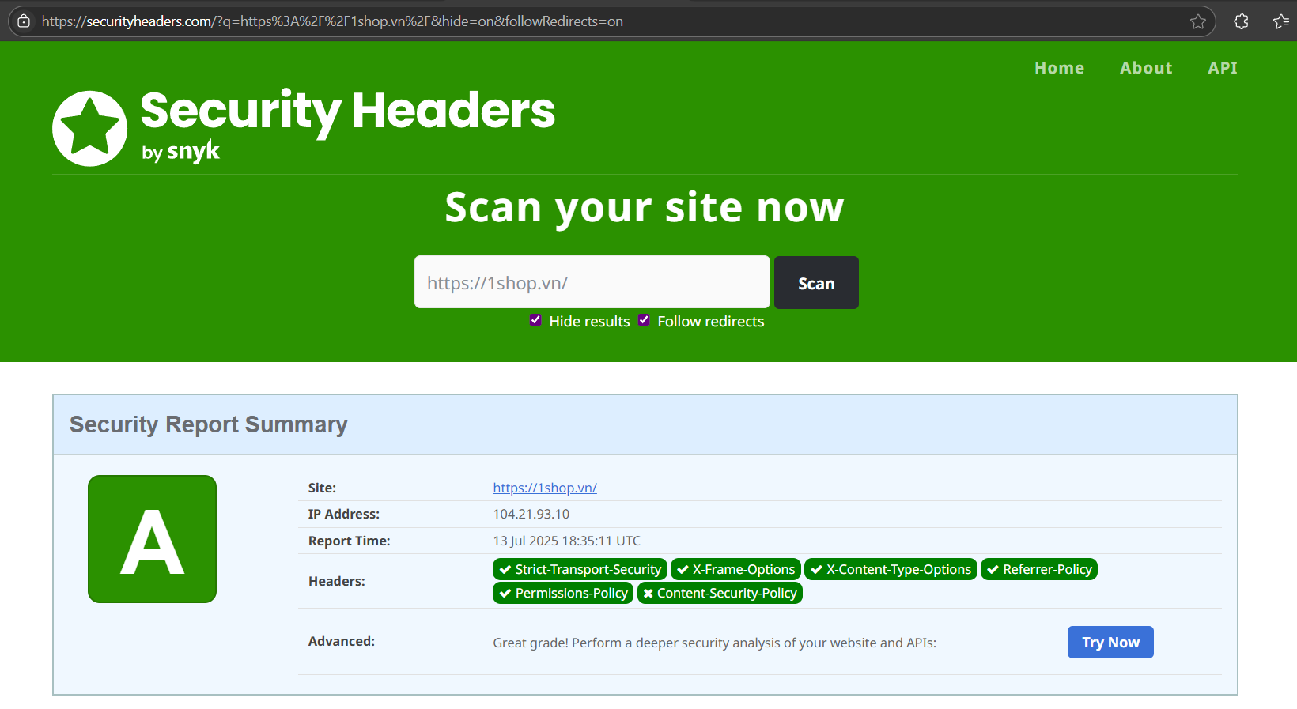The width and height of the screenshot is (1297, 709).
Task: Disable the Follow redirects checkbox
Action: click(x=644, y=320)
